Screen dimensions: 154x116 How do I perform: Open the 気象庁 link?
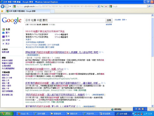click(28, 39)
